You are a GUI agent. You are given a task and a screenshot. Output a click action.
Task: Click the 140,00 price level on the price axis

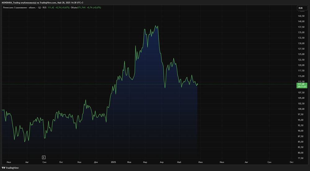301,21
